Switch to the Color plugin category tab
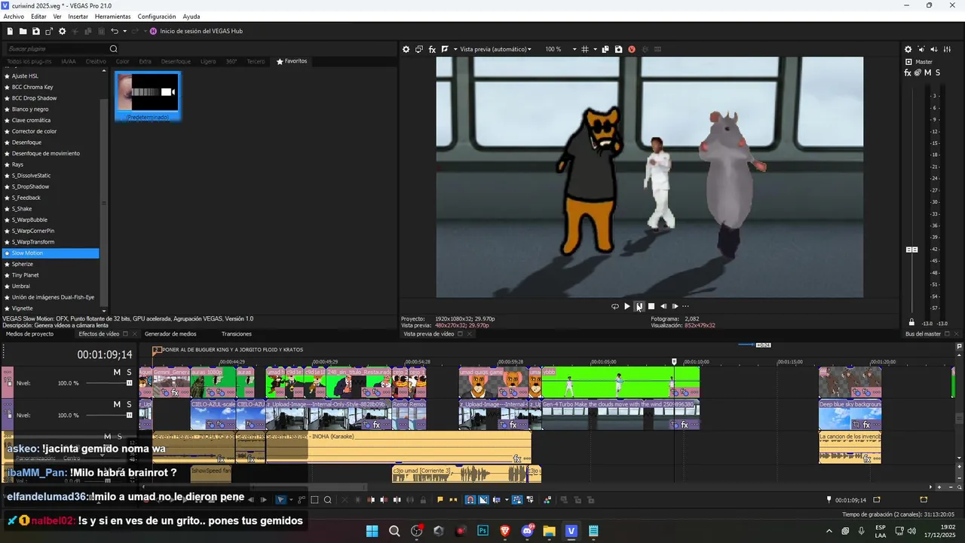 click(x=122, y=61)
